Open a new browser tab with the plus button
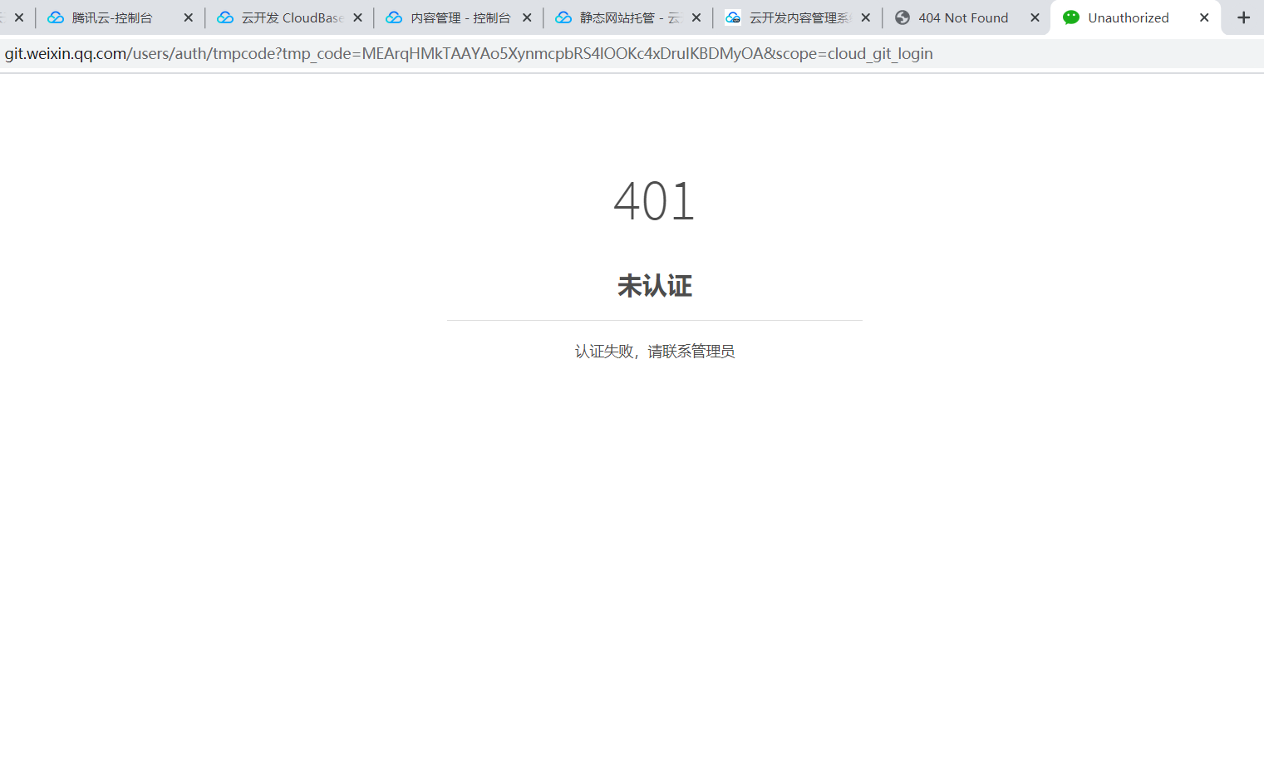 click(x=1243, y=17)
